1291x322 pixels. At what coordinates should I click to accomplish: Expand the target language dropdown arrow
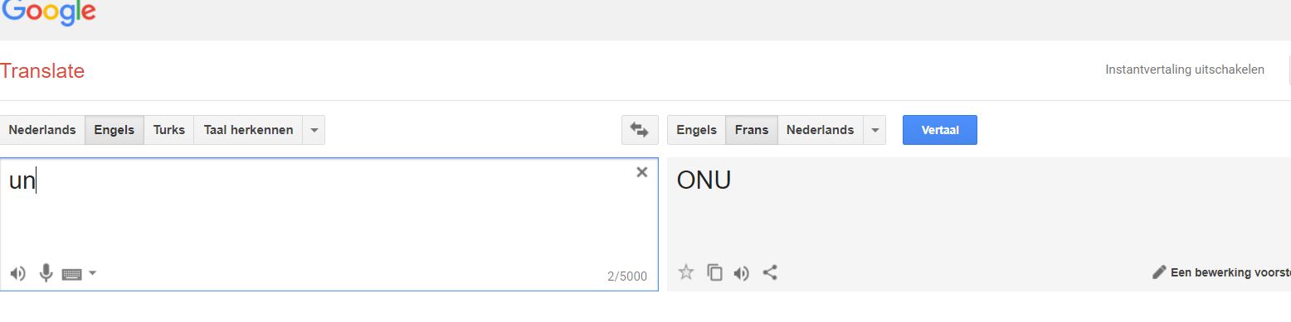(874, 130)
